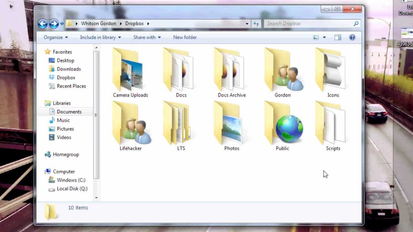Viewport: 413px width, 232px height.
Task: Select Music in the Libraries section
Action: coord(63,120)
